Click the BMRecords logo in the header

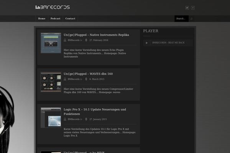53,7
